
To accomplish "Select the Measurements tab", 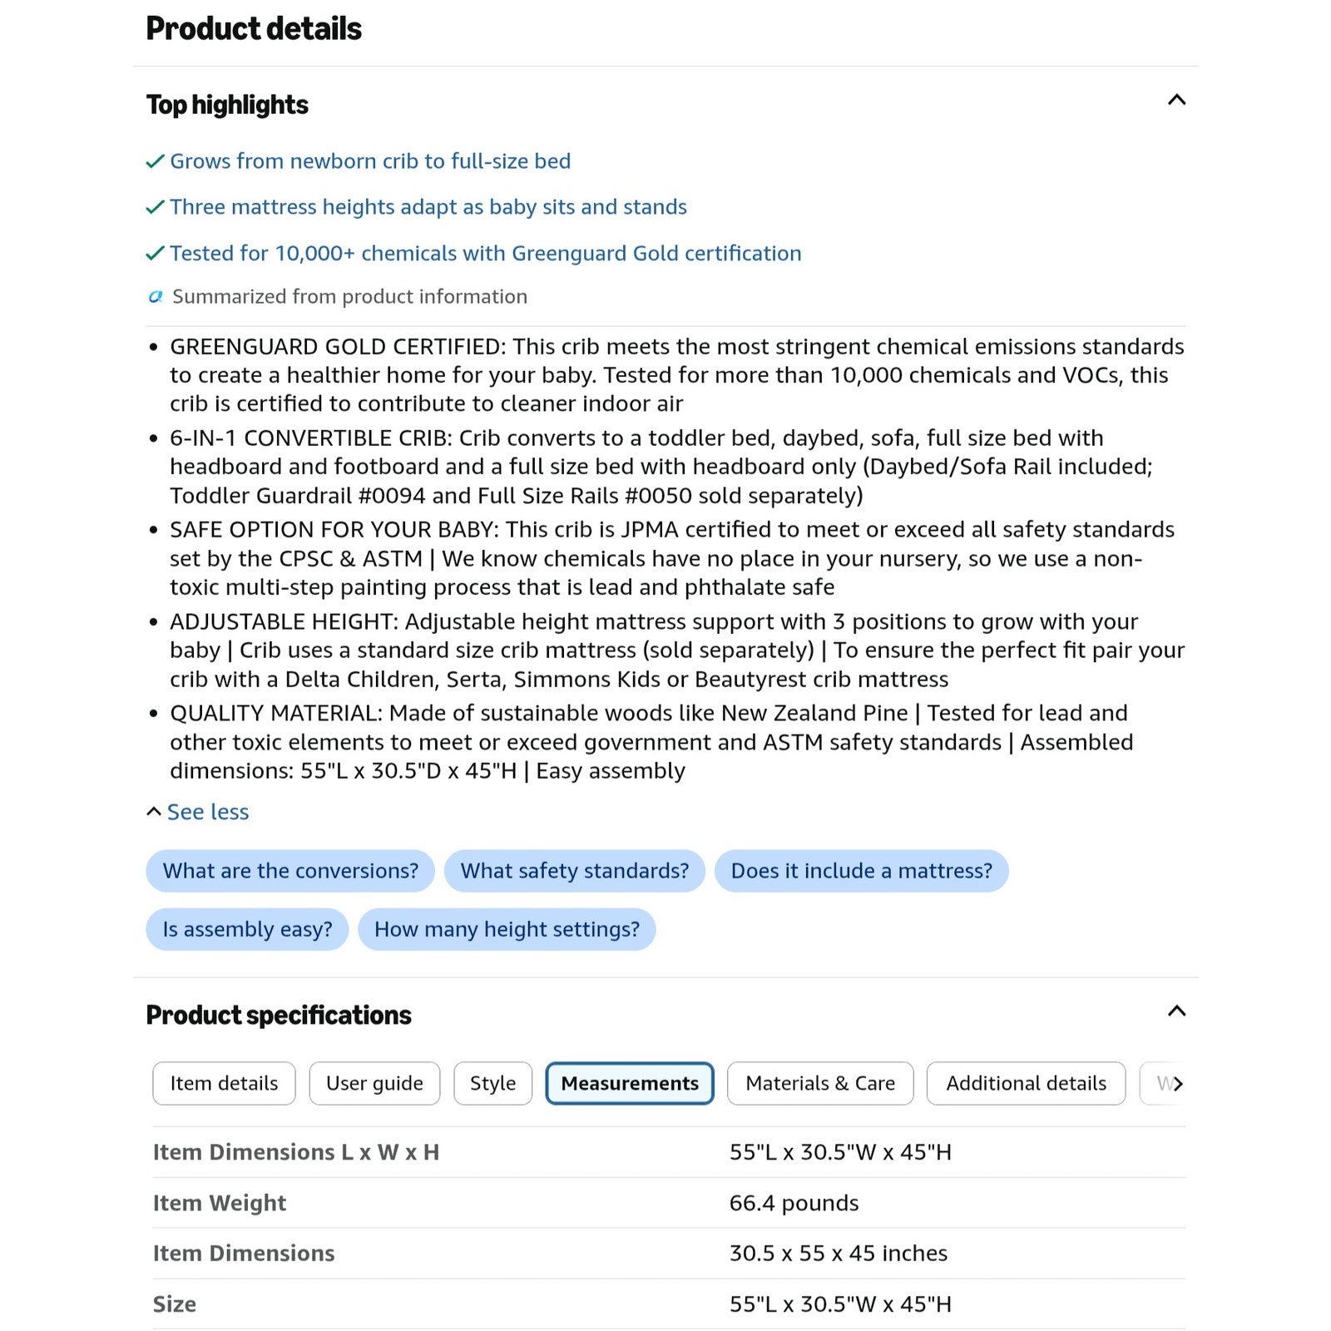I will (630, 1083).
